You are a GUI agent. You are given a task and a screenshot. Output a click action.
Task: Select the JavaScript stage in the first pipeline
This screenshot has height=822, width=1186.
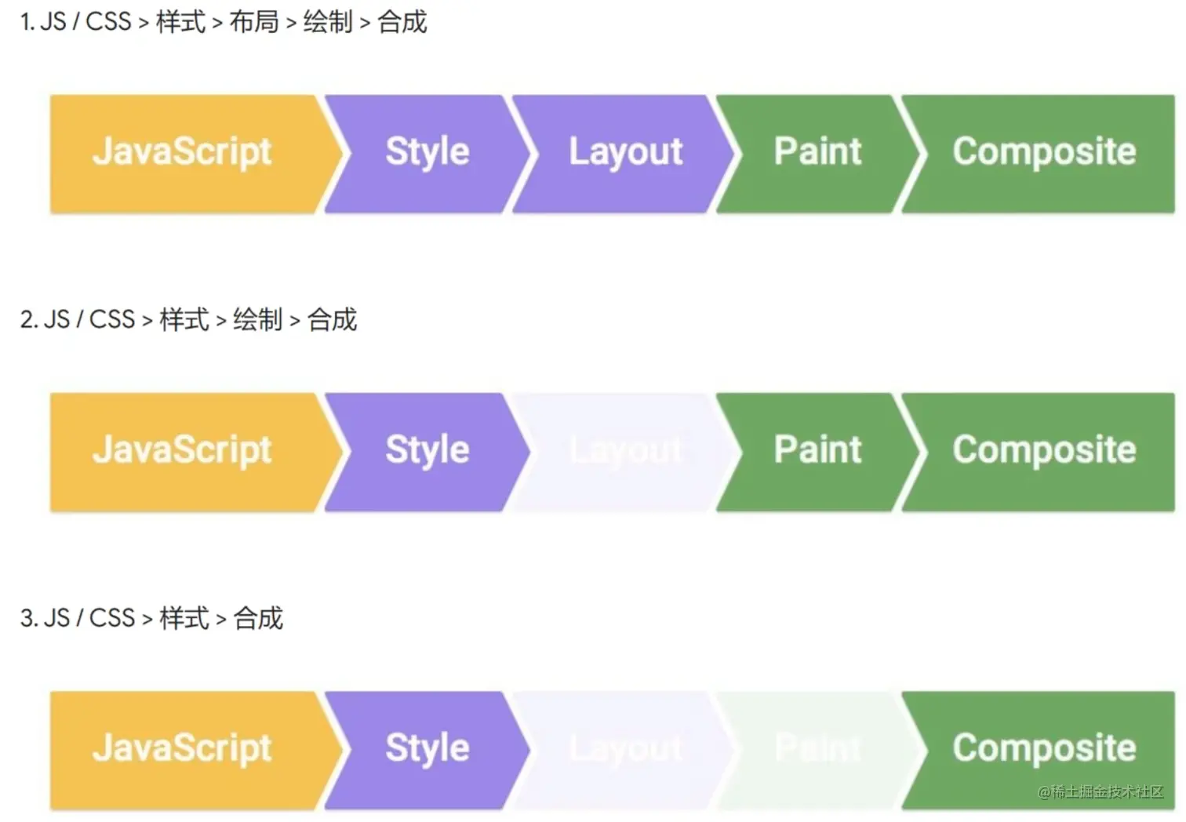[182, 153]
